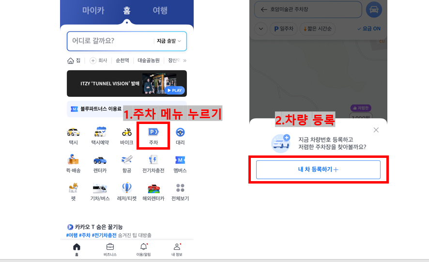Open the 택시 taxi service icon
The height and width of the screenshot is (262, 429).
tap(74, 135)
